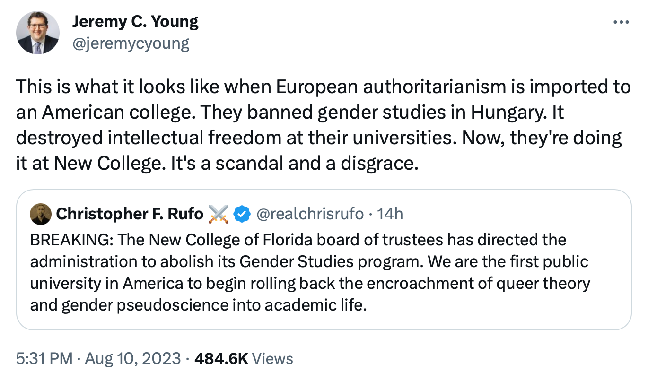
Task: Open Christopher F. Rufo's profile name
Action: (x=129, y=214)
